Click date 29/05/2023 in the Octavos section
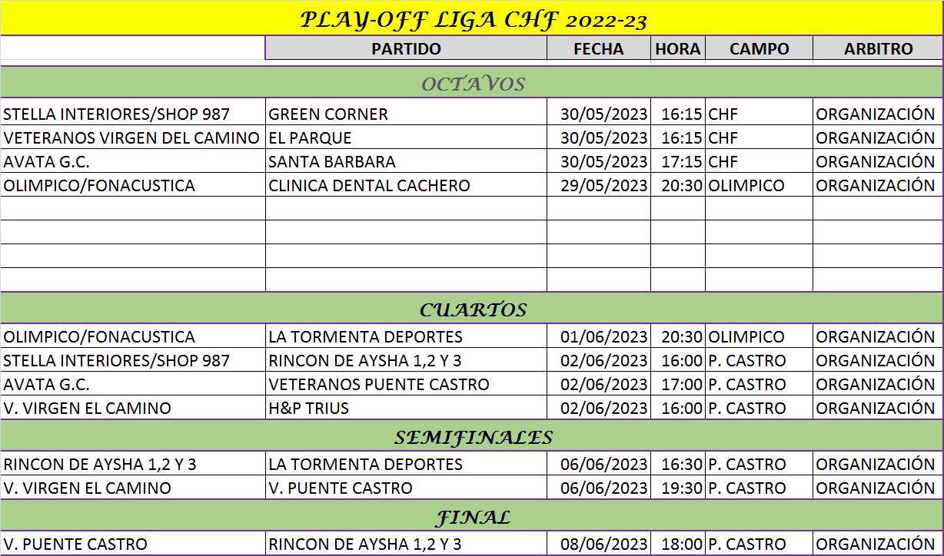Screen dimensions: 944x556 click(x=599, y=185)
